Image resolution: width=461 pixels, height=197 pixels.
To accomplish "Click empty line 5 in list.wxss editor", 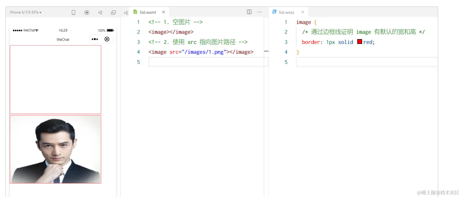I will coord(367,62).
